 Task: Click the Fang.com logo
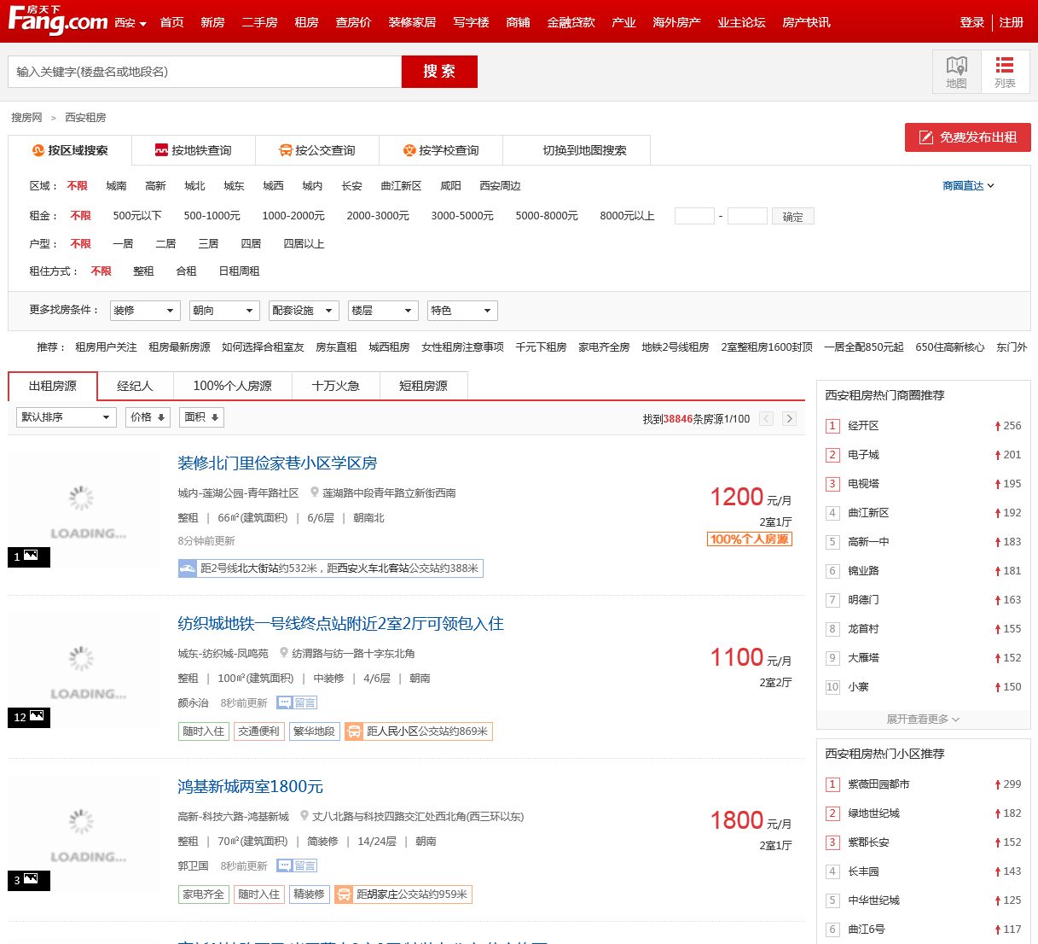57,20
